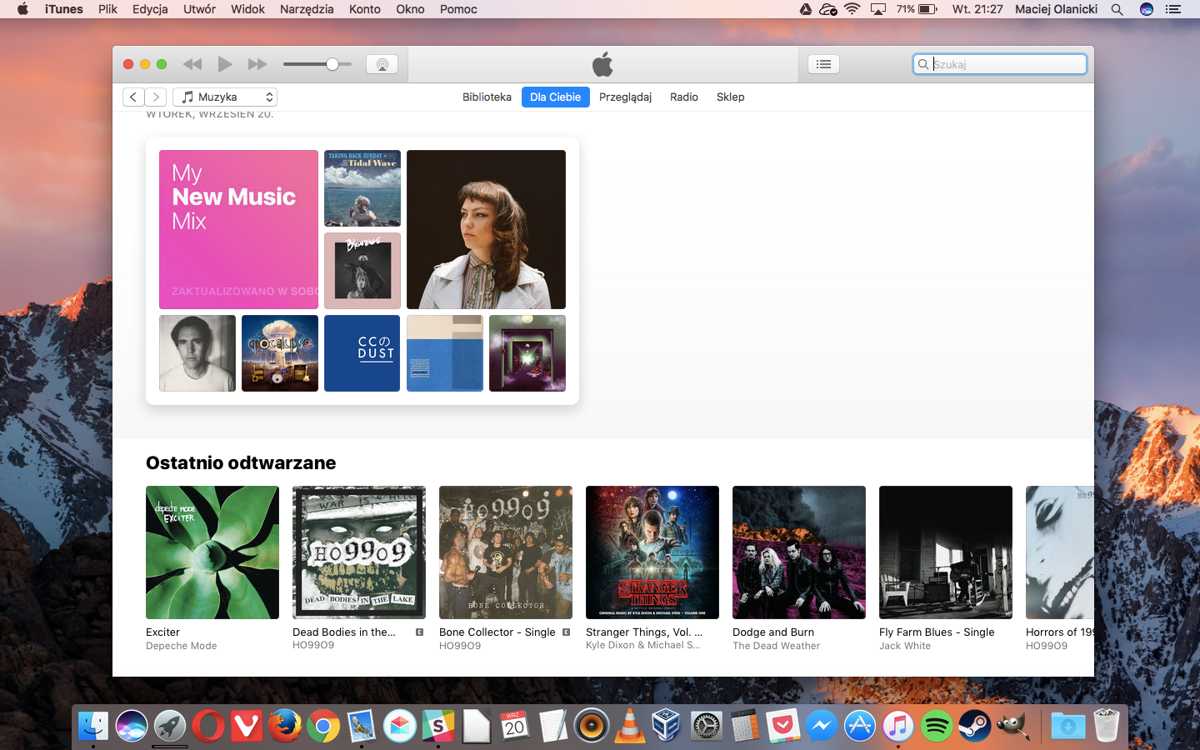Open the Konto menu
Screen dimensions: 1200x750
click(365, 9)
